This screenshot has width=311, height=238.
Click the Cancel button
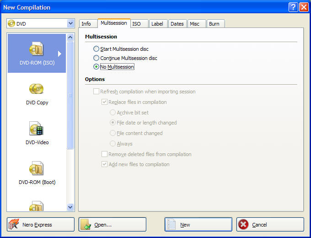pyautogui.click(x=270, y=225)
